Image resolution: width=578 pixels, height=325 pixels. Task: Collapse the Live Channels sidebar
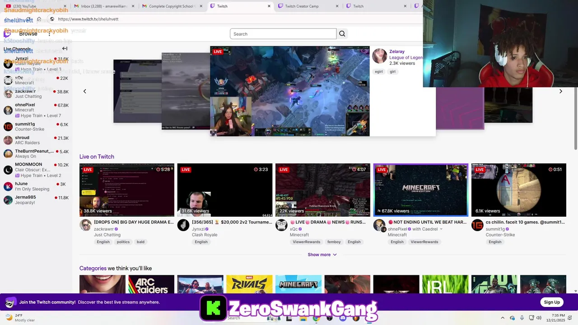point(65,49)
